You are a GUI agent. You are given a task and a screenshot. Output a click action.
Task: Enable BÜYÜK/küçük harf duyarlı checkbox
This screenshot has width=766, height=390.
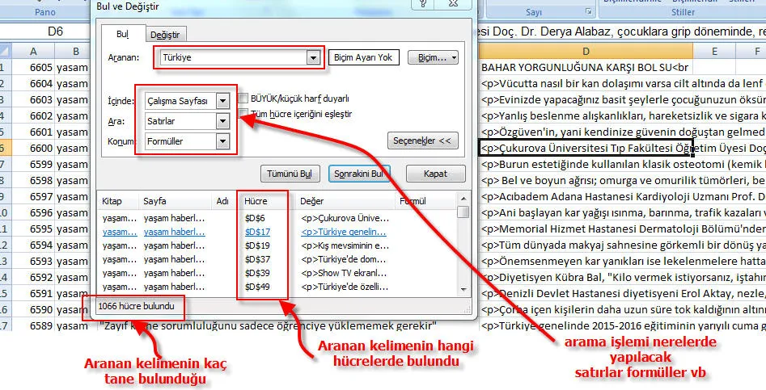pos(243,99)
